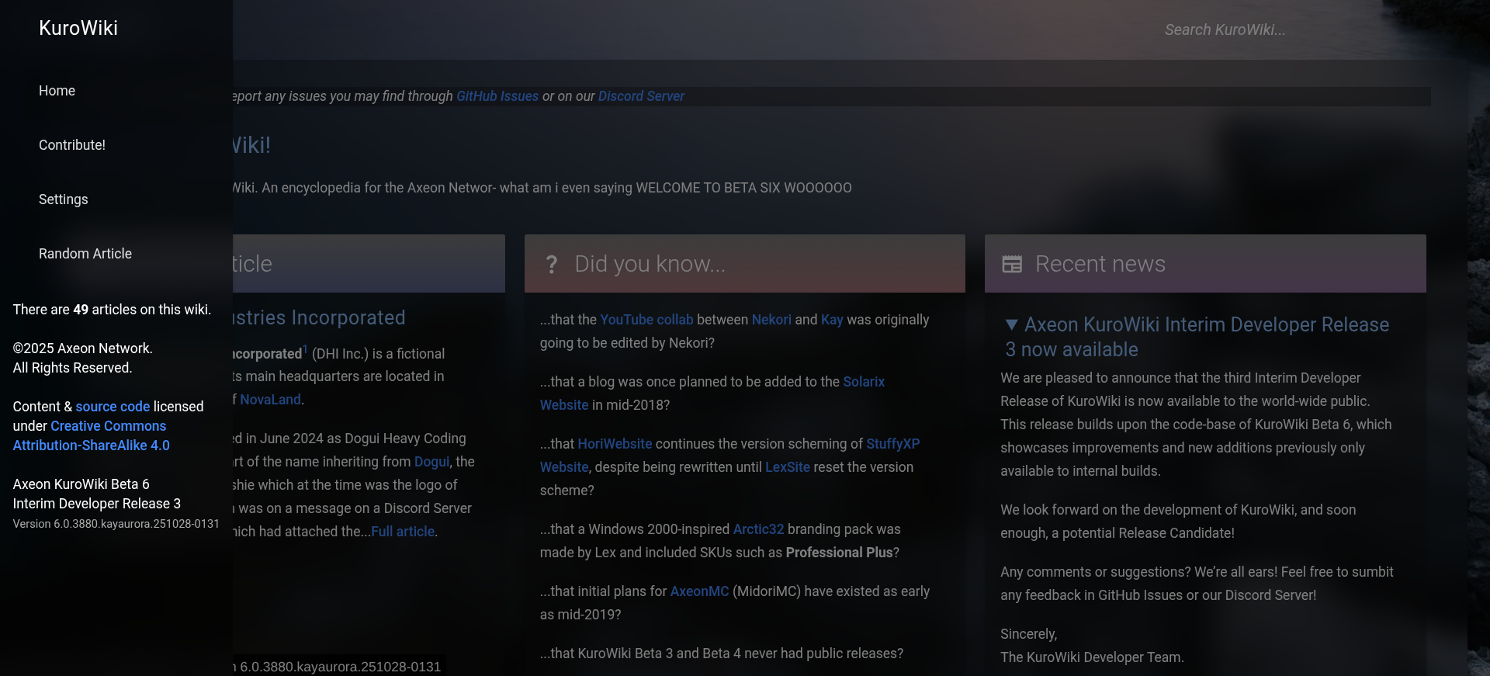Open the Contribute! sidebar item
1490x676 pixels.
[x=72, y=145]
